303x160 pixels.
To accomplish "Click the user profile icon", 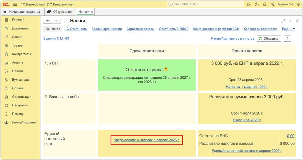I will 273,4.
